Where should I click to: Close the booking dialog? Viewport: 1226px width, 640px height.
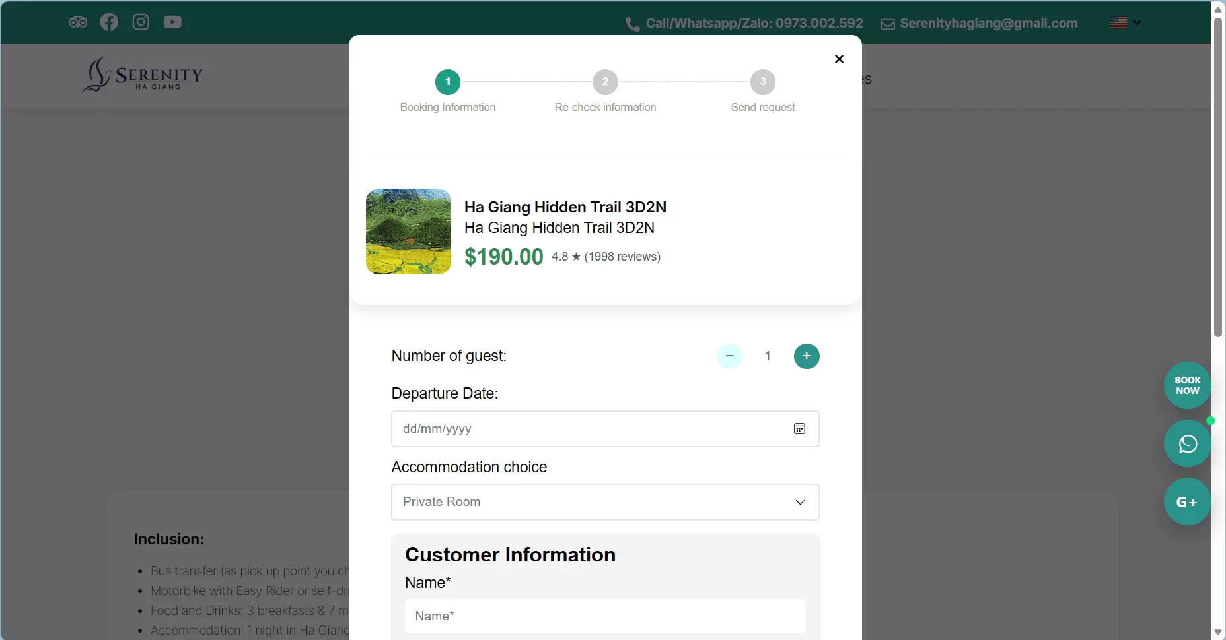839,59
